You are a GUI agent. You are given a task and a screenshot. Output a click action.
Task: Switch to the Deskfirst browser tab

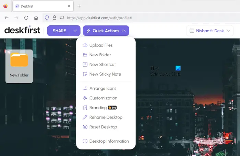43,6
